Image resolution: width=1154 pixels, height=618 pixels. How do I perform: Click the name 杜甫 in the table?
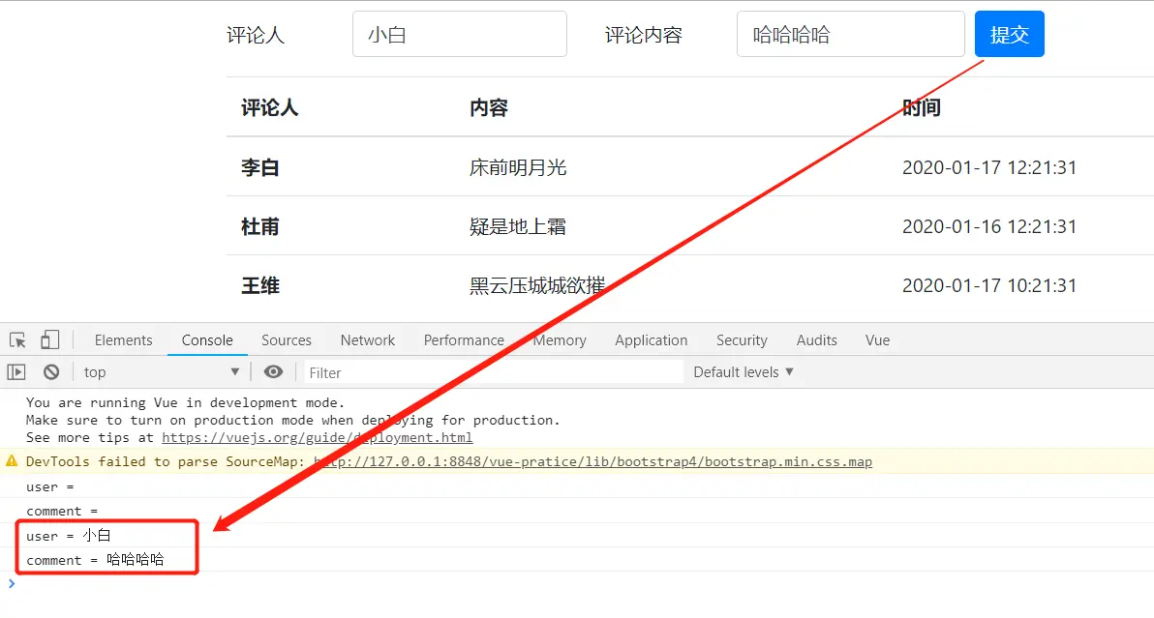pyautogui.click(x=259, y=226)
